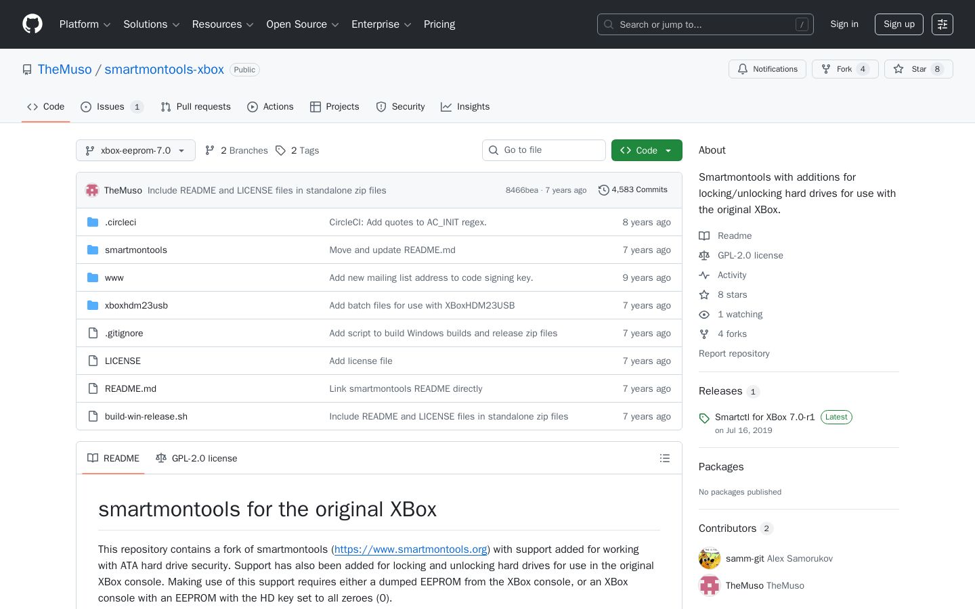
Task: Open the build-win-release.sh file
Action: click(x=146, y=416)
